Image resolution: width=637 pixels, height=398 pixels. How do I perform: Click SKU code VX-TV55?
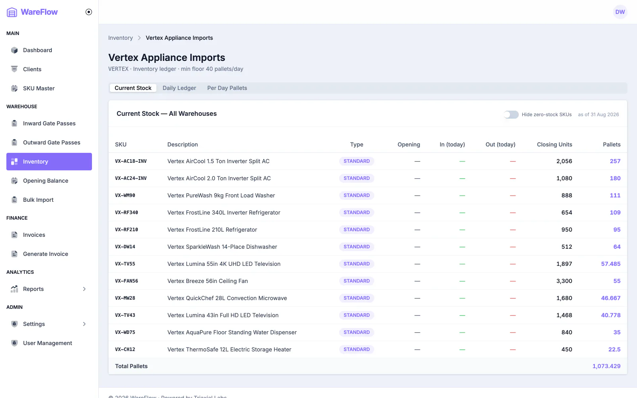coord(125,264)
